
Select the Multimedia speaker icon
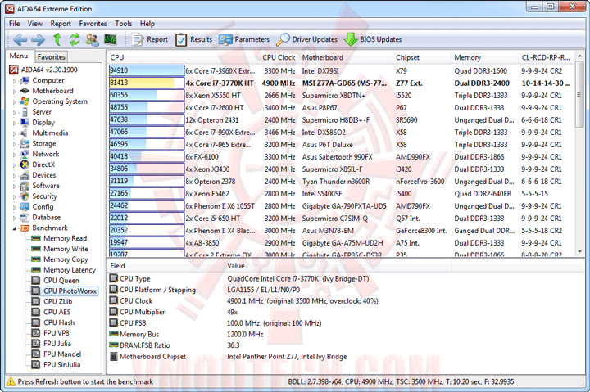(x=25, y=133)
